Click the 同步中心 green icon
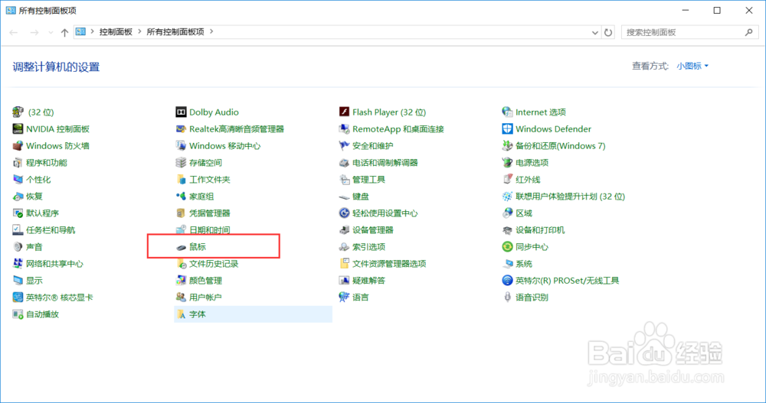Screen dimensions: 766x403 [508, 247]
